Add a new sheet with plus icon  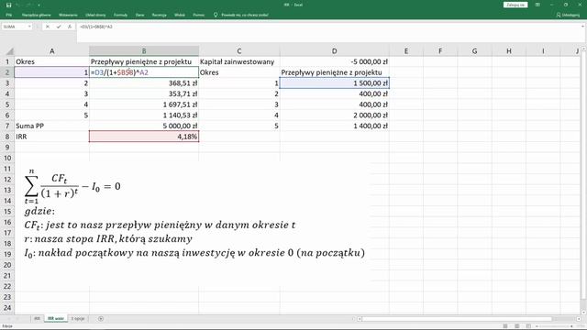coord(101,319)
